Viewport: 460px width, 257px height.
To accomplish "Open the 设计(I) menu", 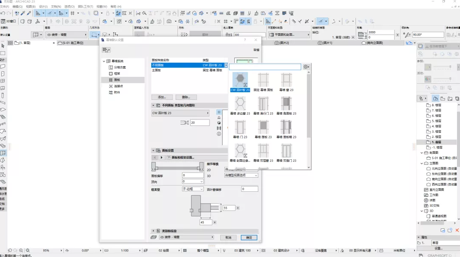I will [x=43, y=6].
